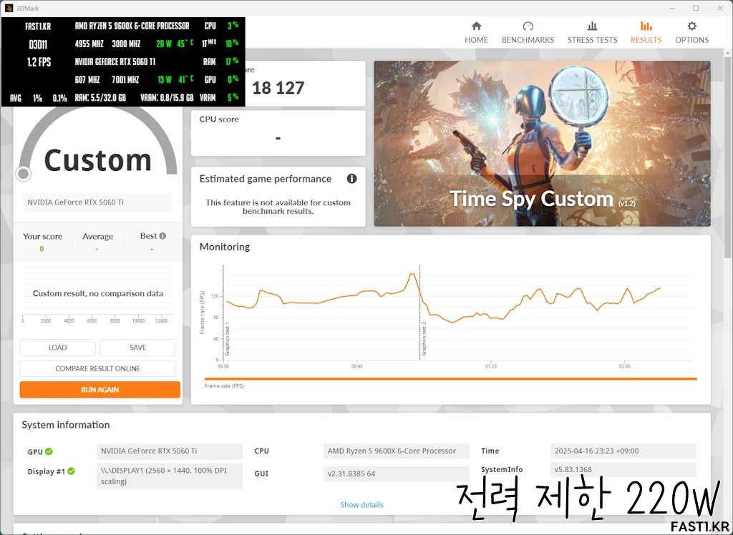Select the RESULTS tab
The image size is (733, 535).
click(x=646, y=33)
